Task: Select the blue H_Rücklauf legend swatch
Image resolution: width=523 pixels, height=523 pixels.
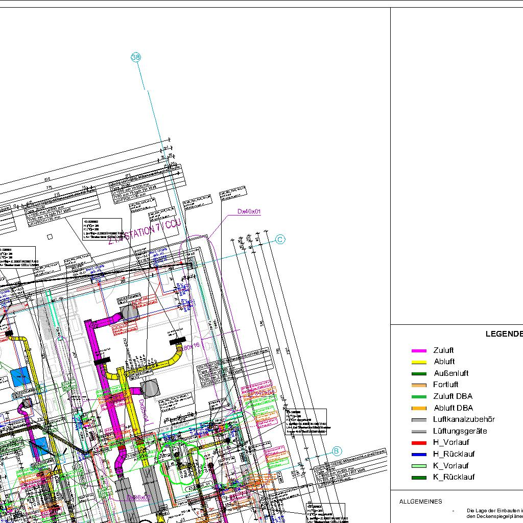Action: coord(419,455)
